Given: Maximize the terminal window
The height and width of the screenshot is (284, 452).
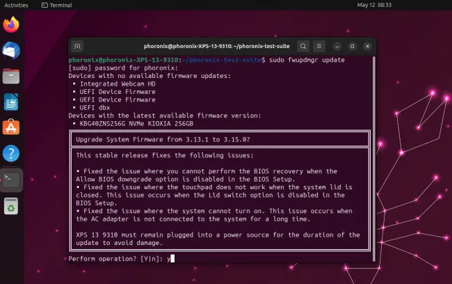Looking at the screenshot, I should (353, 46).
